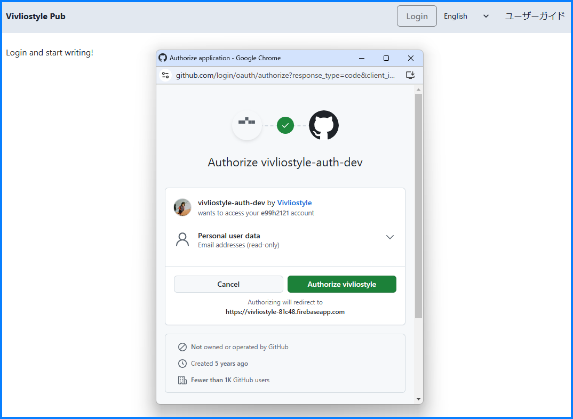Click the Created 5 years ago text

(x=219, y=364)
